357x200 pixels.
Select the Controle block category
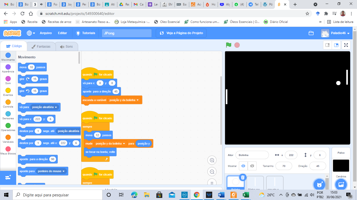coord(8,104)
